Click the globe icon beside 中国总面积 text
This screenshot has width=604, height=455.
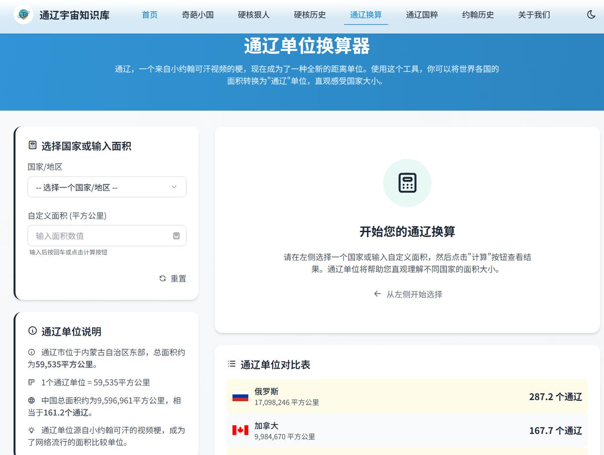click(x=32, y=401)
